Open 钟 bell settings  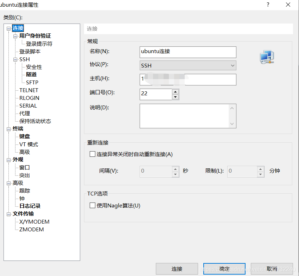coord(22,198)
